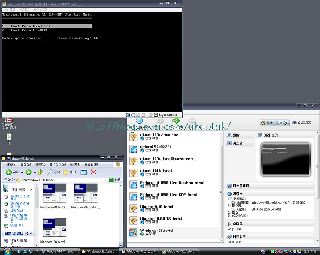Click the Fedora-14-i686-Live-KDE_fortoi_ VM icon

tap(133, 197)
